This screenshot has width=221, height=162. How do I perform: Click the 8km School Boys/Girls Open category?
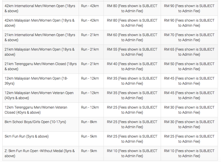click(41, 124)
